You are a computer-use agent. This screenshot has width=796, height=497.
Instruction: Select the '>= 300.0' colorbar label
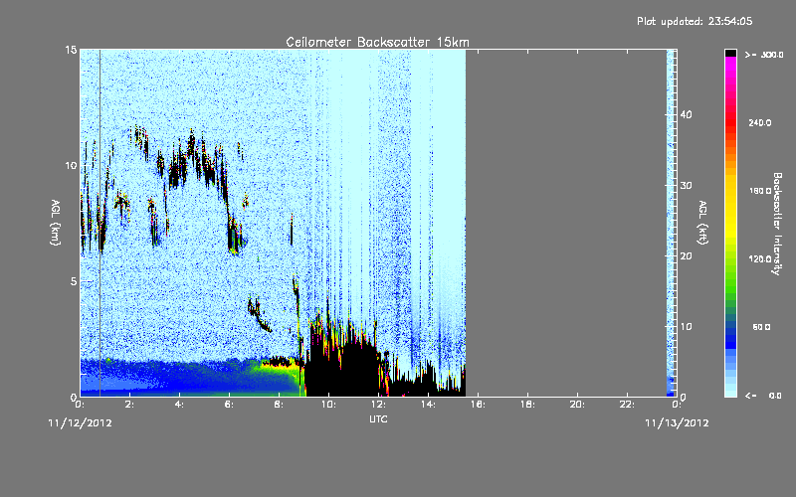[x=764, y=55]
